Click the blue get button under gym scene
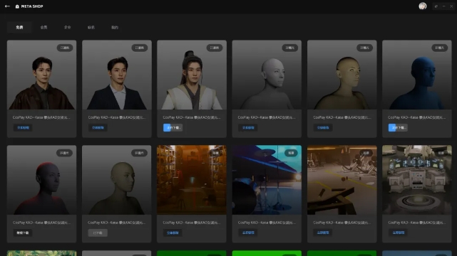 pyautogui.click(x=323, y=233)
